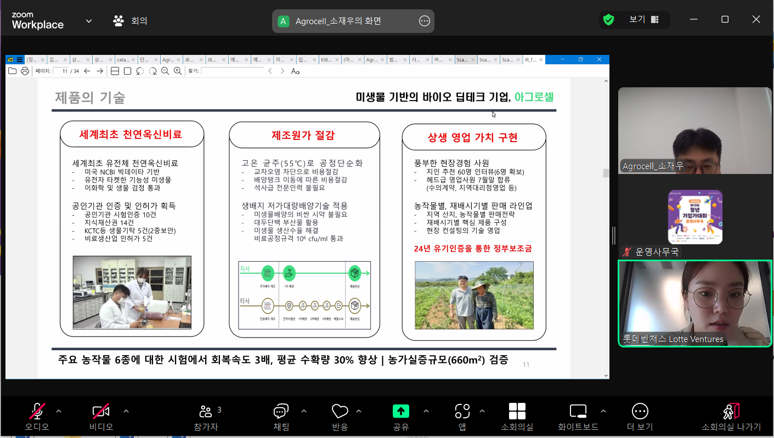Viewport: 774px width, 438px height.
Task: Open the 보기 view layout menu
Action: pos(644,19)
